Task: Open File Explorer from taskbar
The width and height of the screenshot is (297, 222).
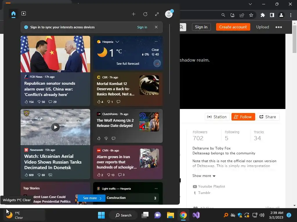Action: [171, 215]
